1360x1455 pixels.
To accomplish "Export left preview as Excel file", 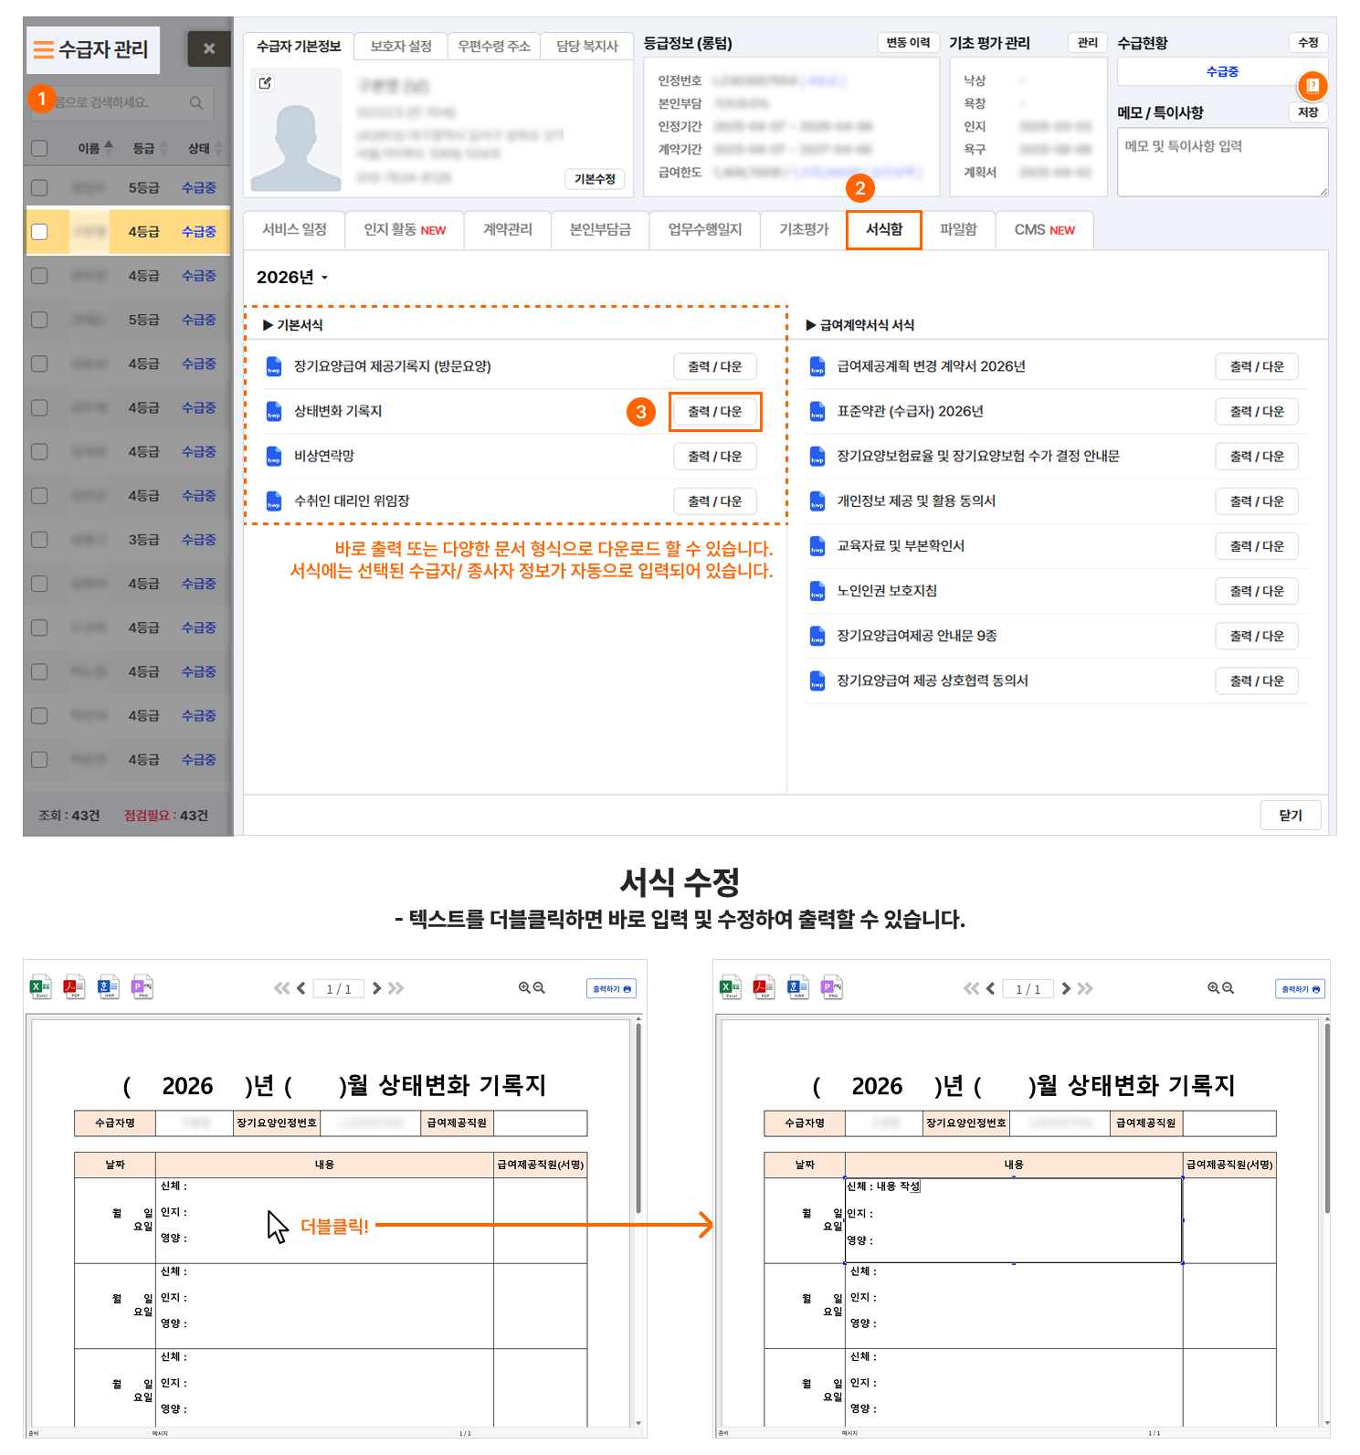I will point(41,987).
